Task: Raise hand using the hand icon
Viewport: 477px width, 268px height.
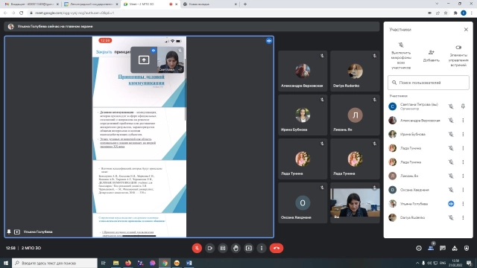Action: 236,248
